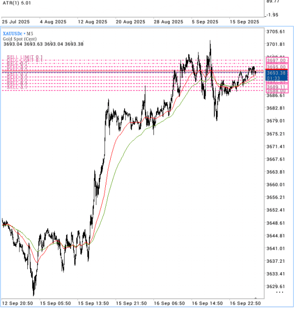Click the three-dots more options icon
Viewport: 294px width, 311px height.
pyautogui.click(x=280, y=292)
